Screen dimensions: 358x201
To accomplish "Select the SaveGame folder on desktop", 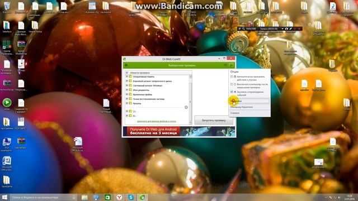I will coord(7,181).
